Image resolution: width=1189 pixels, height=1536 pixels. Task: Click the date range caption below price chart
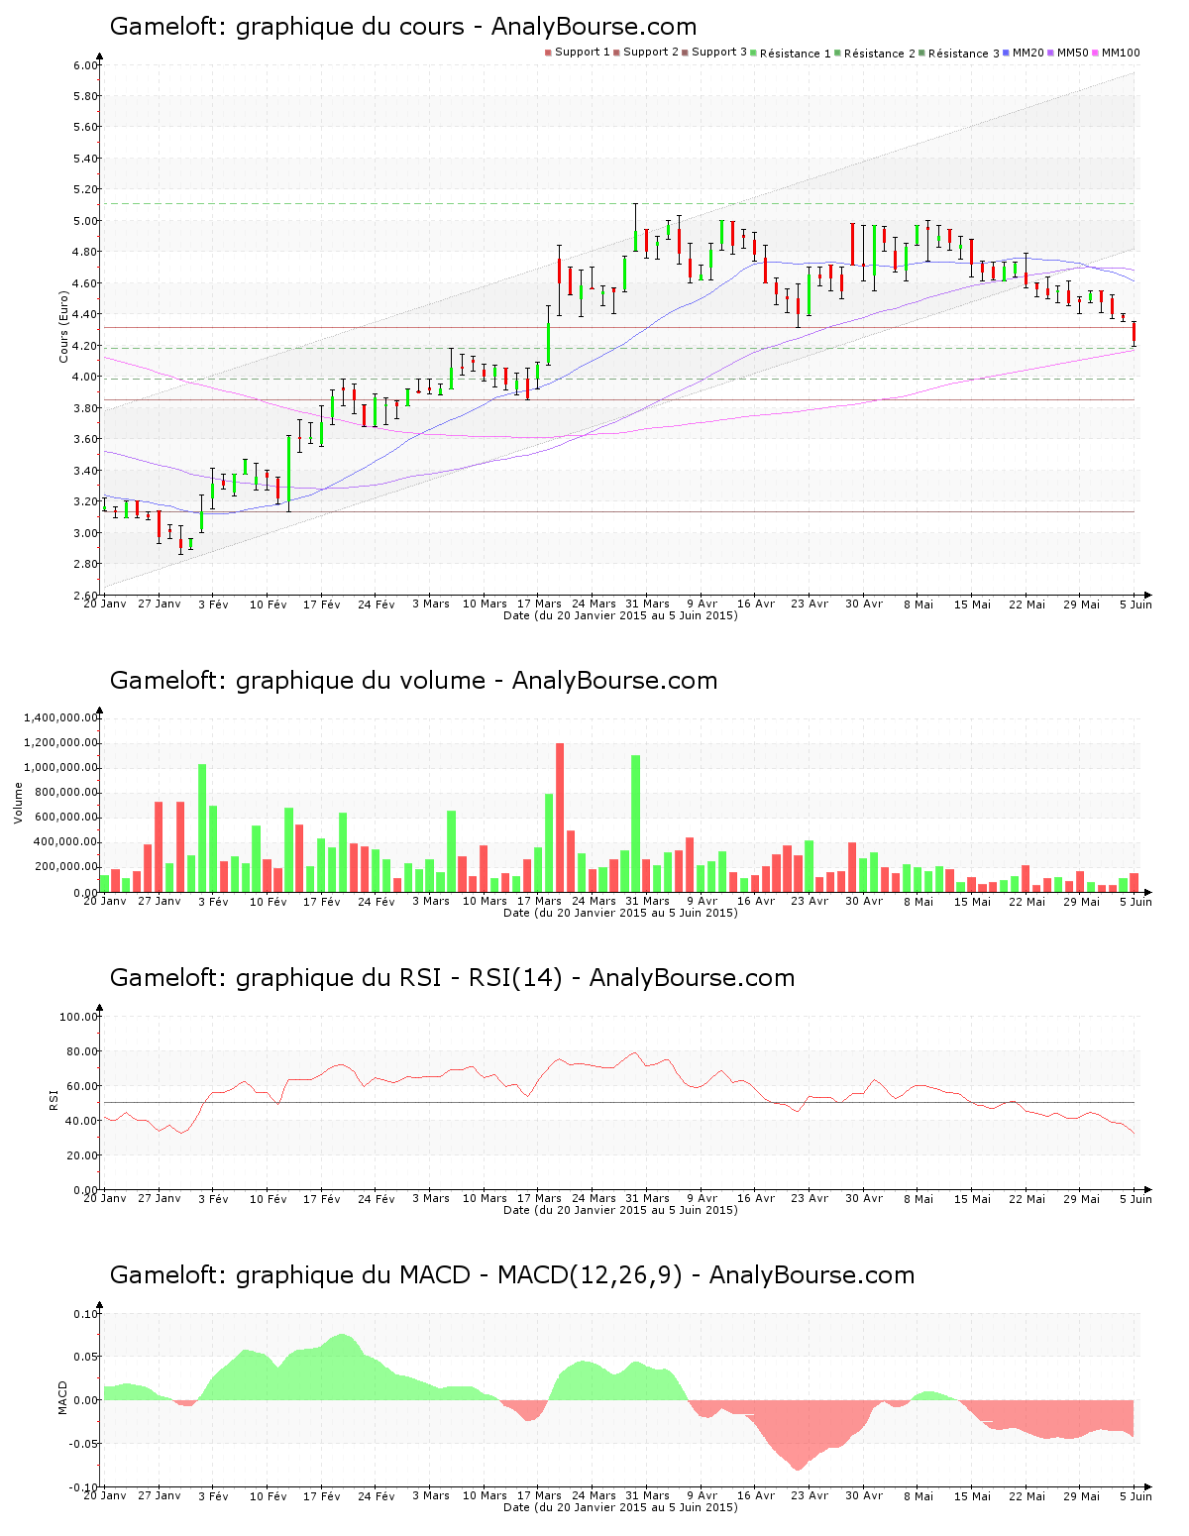pos(620,615)
